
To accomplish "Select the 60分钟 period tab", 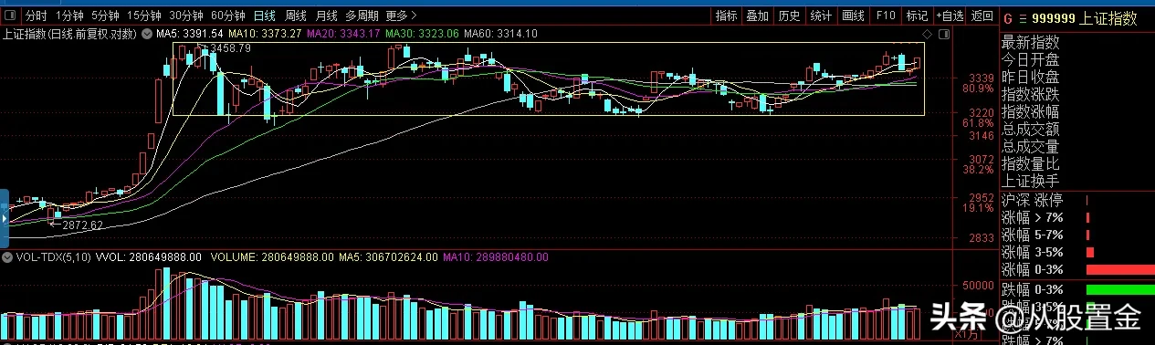I will point(227,16).
